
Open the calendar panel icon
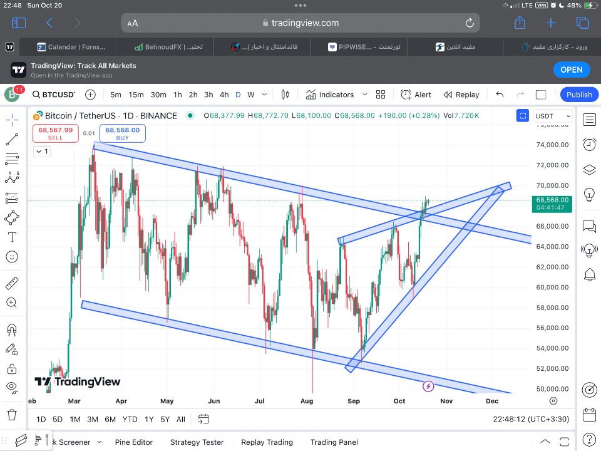[589, 415]
